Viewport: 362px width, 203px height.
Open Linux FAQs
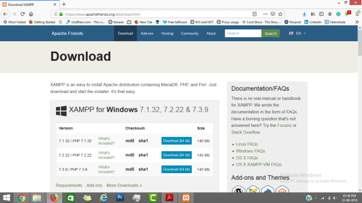(x=247, y=144)
